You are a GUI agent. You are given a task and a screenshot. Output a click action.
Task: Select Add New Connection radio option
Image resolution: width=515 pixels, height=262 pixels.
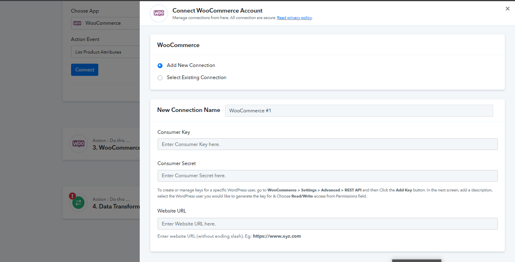coord(160,65)
